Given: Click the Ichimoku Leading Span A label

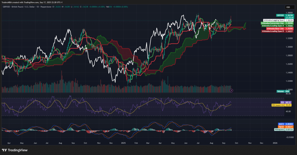Looking at the screenshot, I should (x=273, y=25).
